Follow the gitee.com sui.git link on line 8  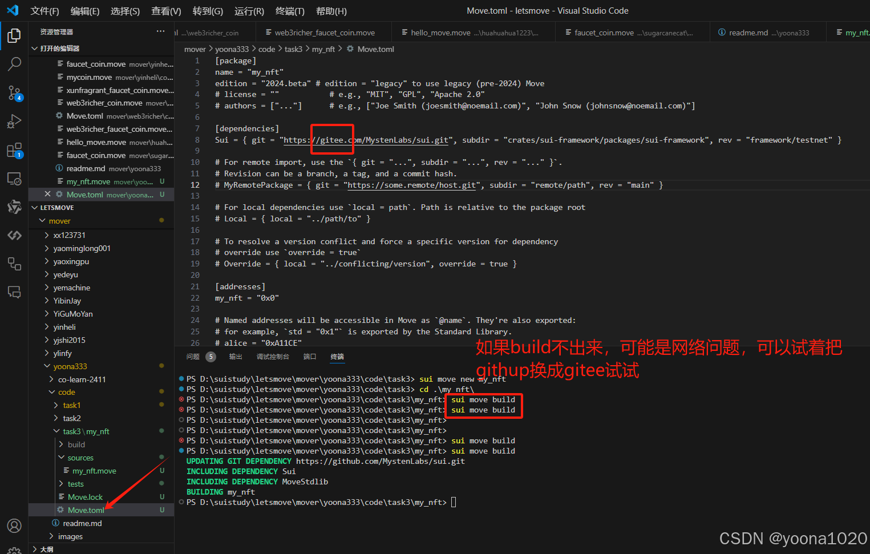click(x=366, y=140)
